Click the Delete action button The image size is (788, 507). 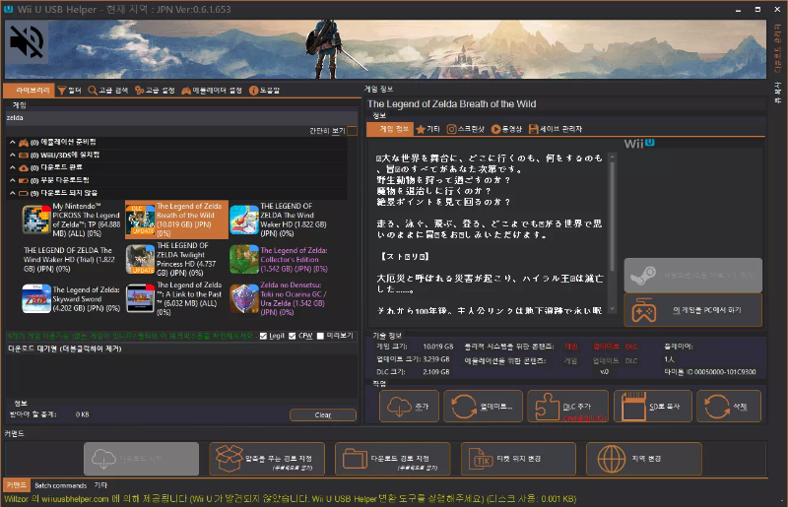(x=729, y=406)
